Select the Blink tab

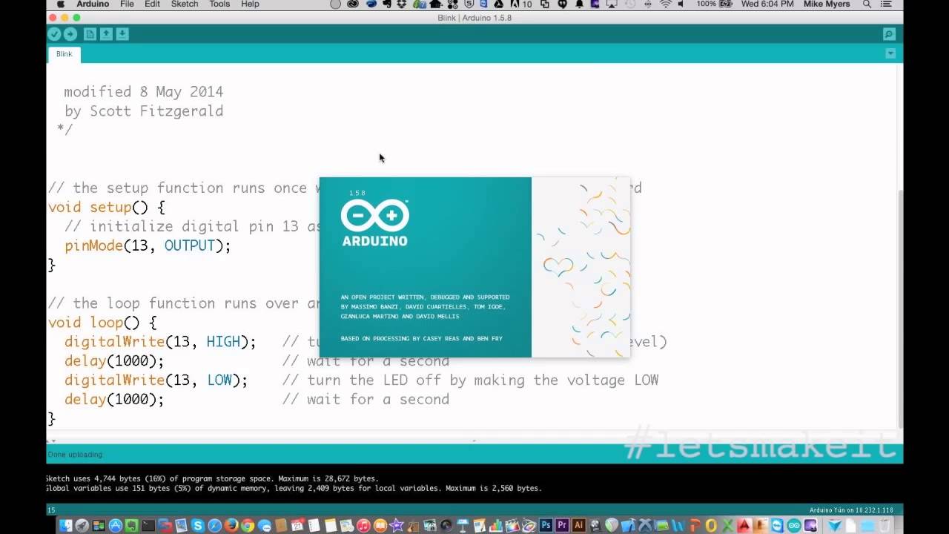[x=63, y=54]
